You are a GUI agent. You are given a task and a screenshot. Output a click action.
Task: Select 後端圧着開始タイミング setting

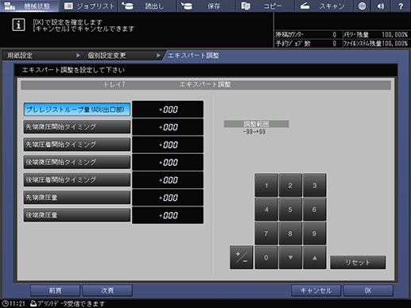click(x=77, y=180)
